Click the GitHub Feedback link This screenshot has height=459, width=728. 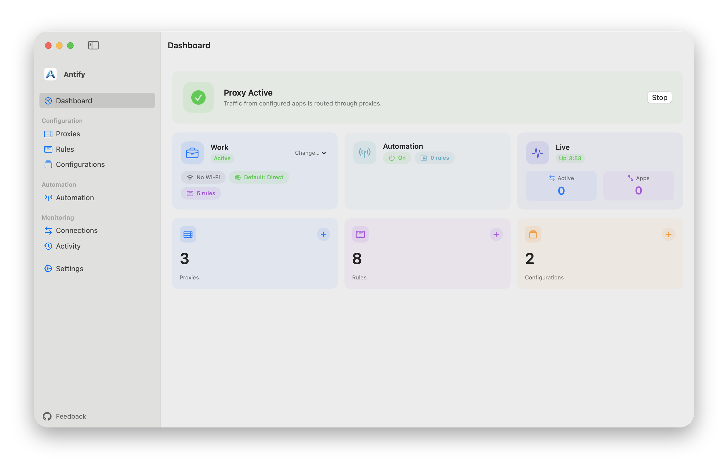coord(64,416)
